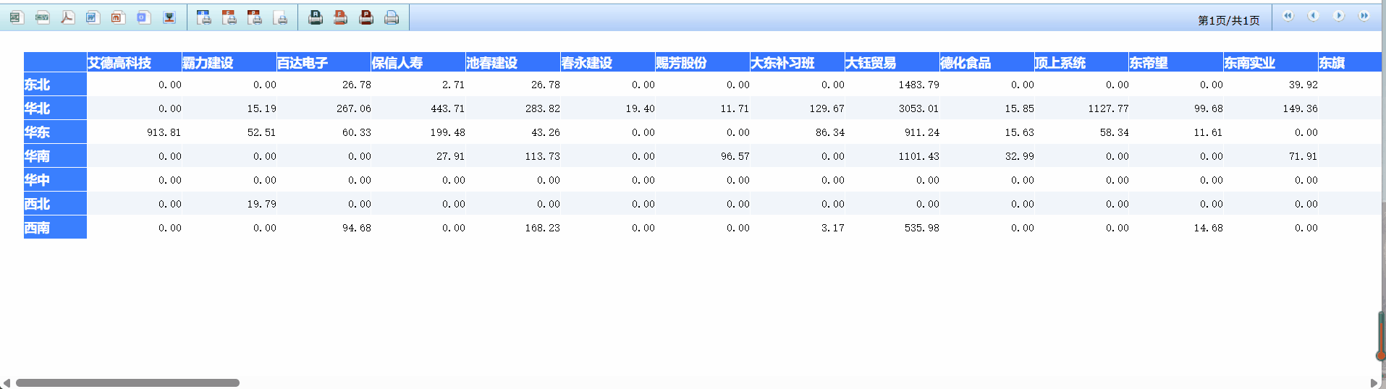Open print preview marked 'F'
This screenshot has width=1386, height=389.
pyautogui.click(x=229, y=17)
